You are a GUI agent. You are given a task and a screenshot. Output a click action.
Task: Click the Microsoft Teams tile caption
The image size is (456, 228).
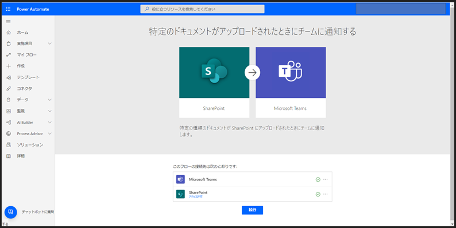coord(290,108)
